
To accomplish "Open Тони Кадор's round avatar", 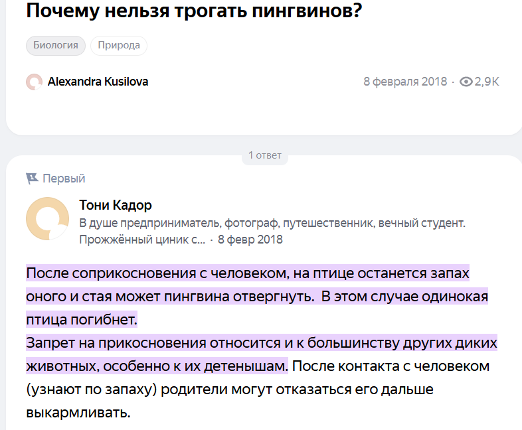I will [x=47, y=219].
